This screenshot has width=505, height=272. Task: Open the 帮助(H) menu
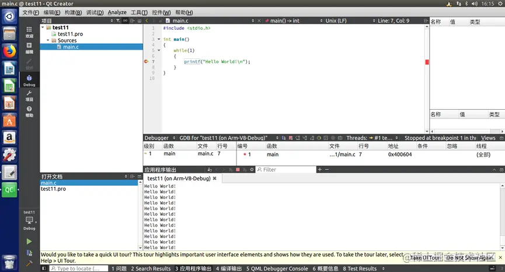pyautogui.click(x=184, y=13)
